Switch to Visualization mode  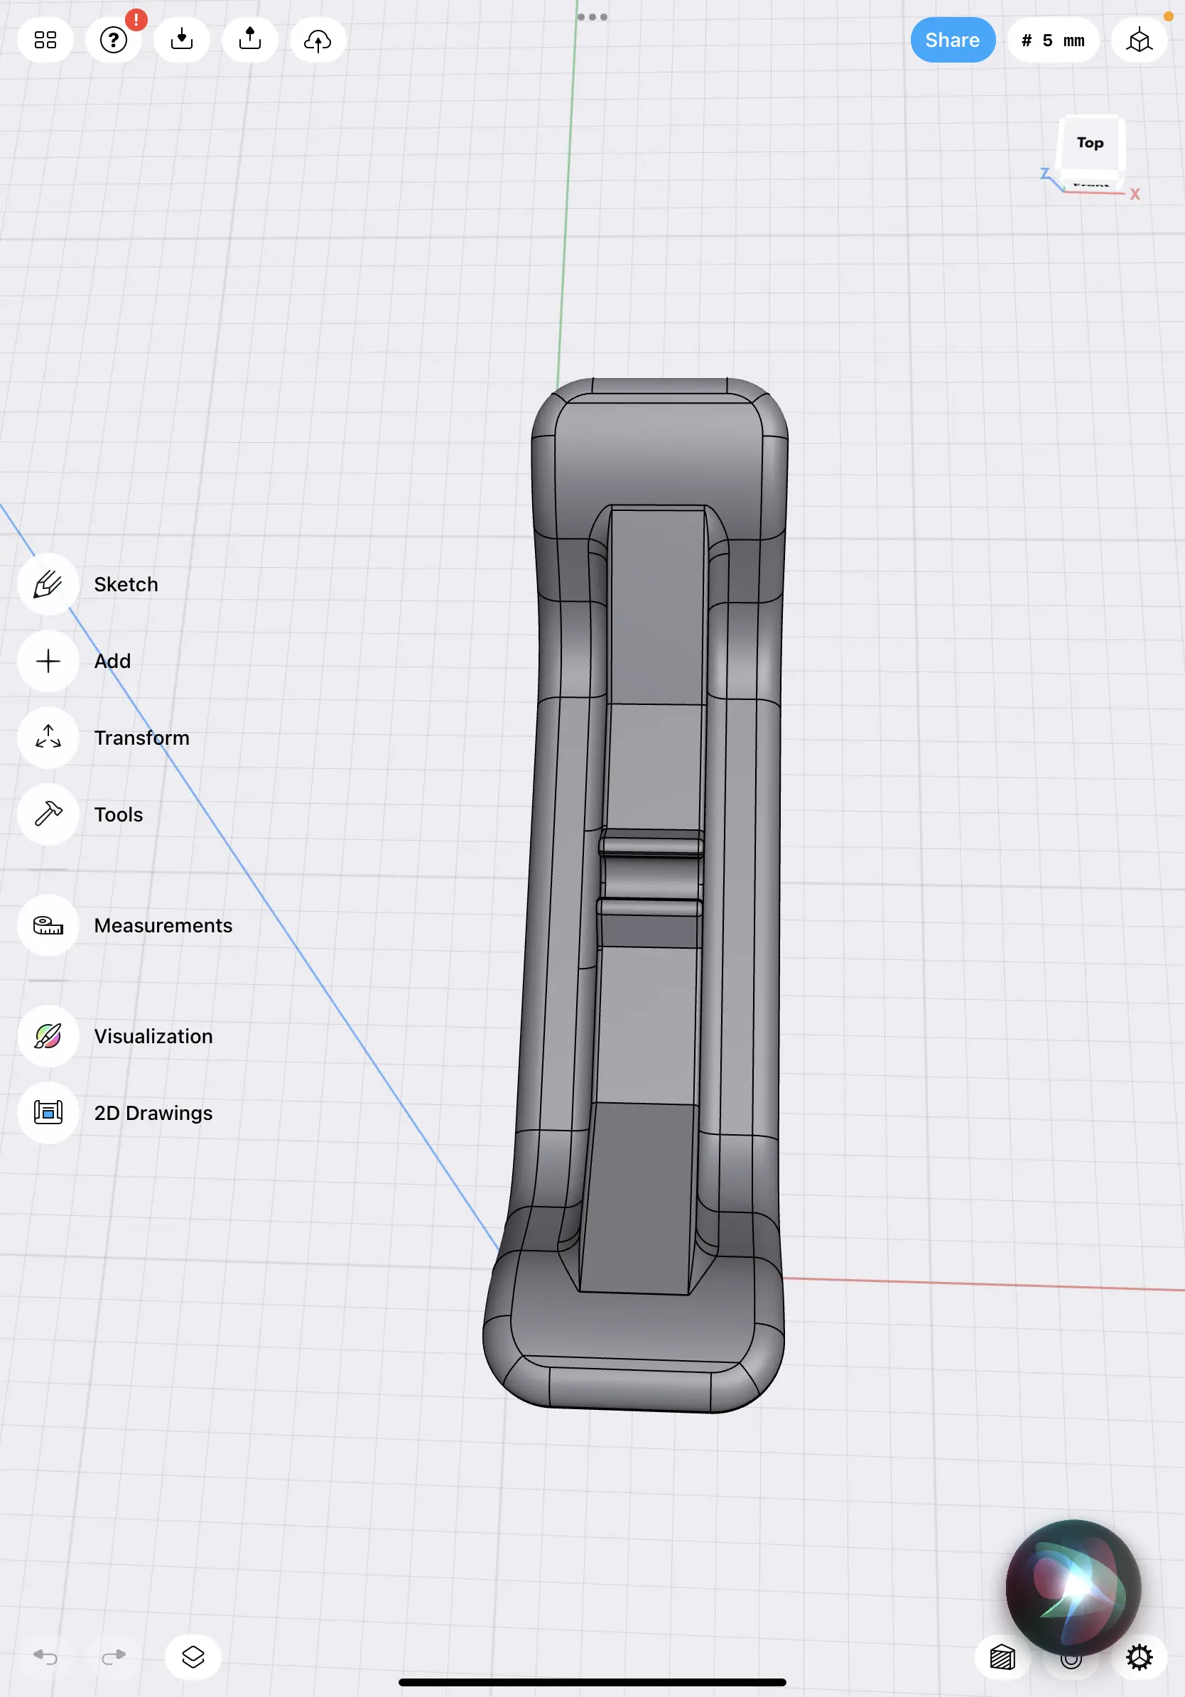pos(48,1035)
